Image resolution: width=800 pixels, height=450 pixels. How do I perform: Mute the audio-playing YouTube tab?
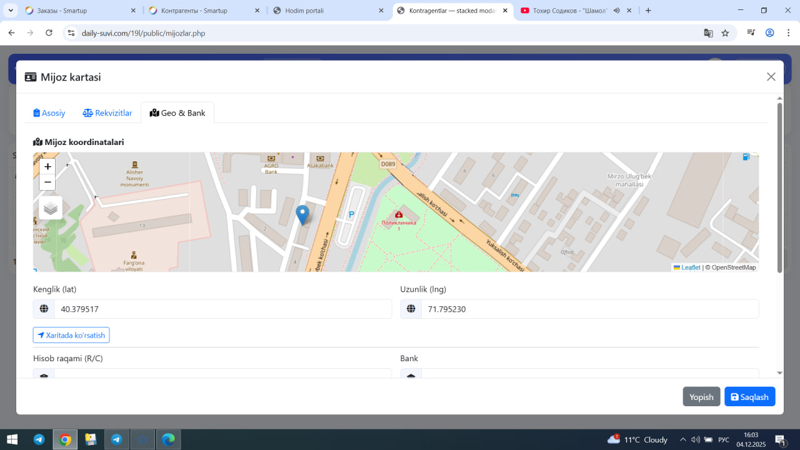click(x=616, y=11)
